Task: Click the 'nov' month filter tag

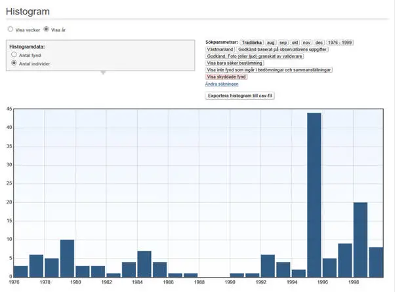Action: click(307, 43)
